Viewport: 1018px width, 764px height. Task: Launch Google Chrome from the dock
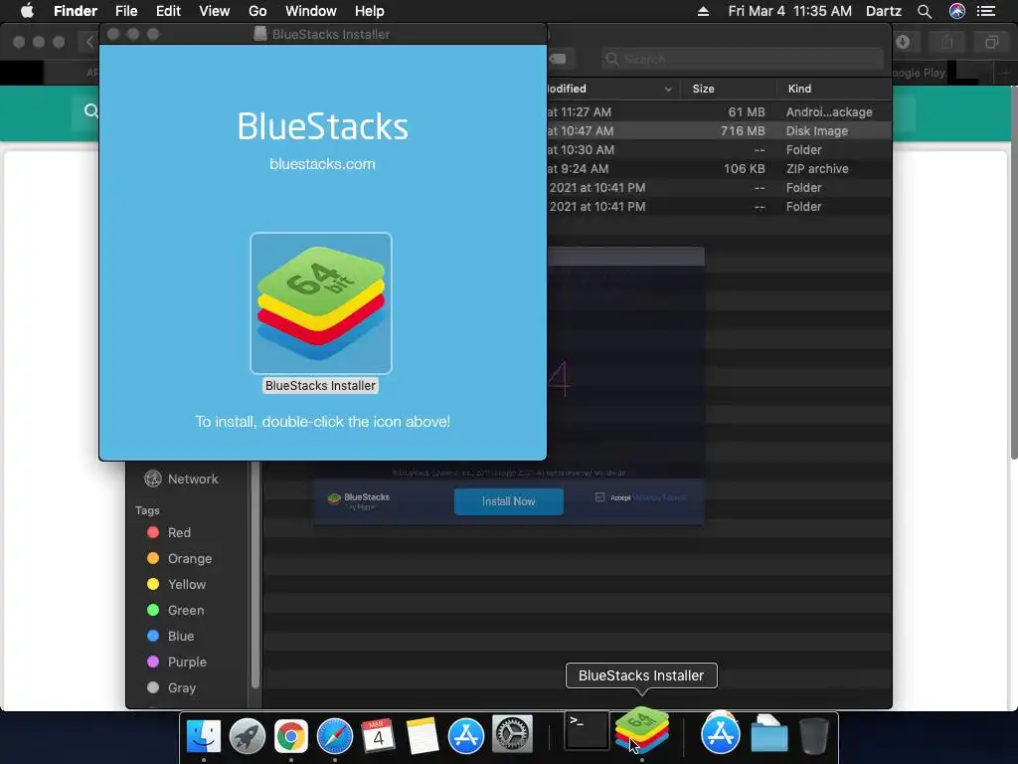coord(291,736)
